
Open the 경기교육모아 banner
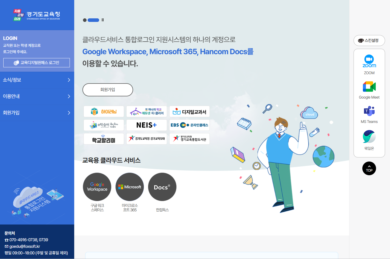(x=147, y=139)
